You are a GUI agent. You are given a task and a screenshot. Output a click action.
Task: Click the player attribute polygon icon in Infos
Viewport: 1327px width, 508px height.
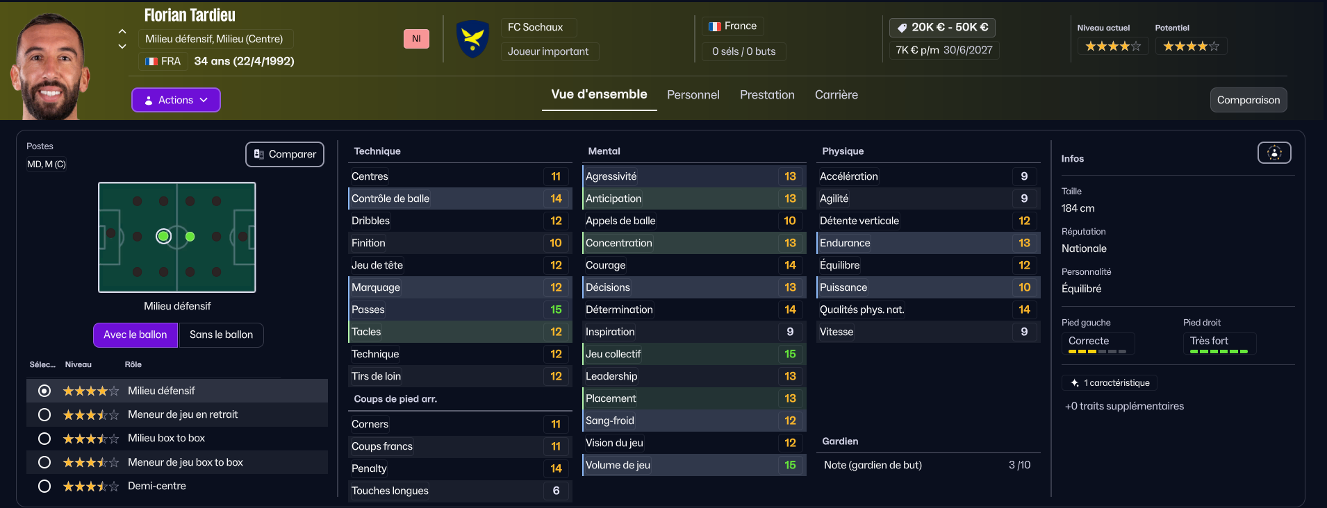(x=1274, y=153)
